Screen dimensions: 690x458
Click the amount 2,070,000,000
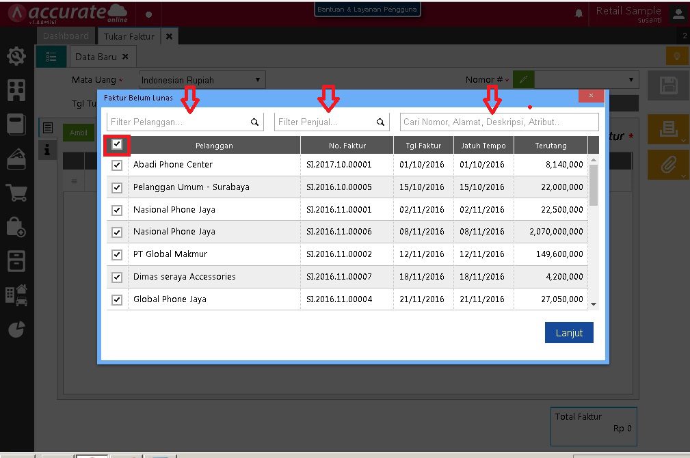coord(556,232)
